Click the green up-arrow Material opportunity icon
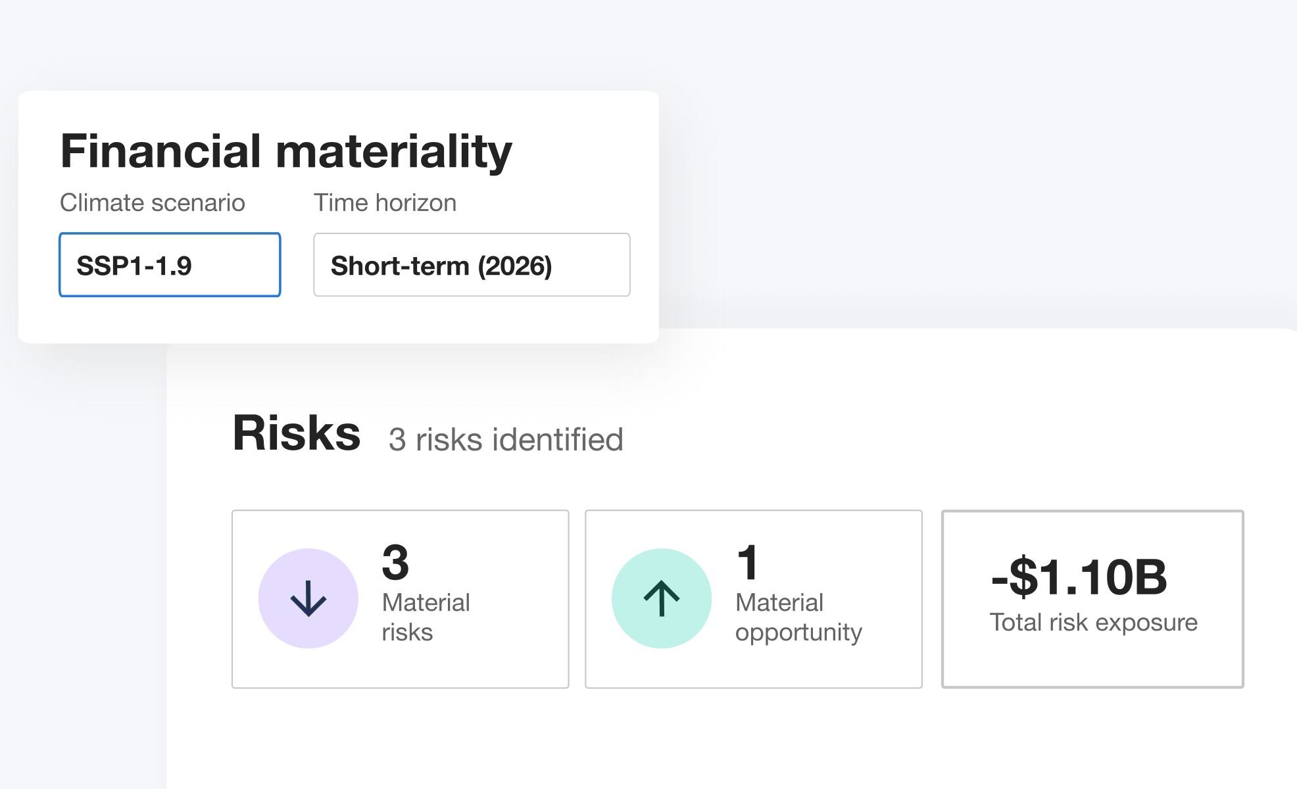Viewport: 1297px width, 789px height. point(661,598)
